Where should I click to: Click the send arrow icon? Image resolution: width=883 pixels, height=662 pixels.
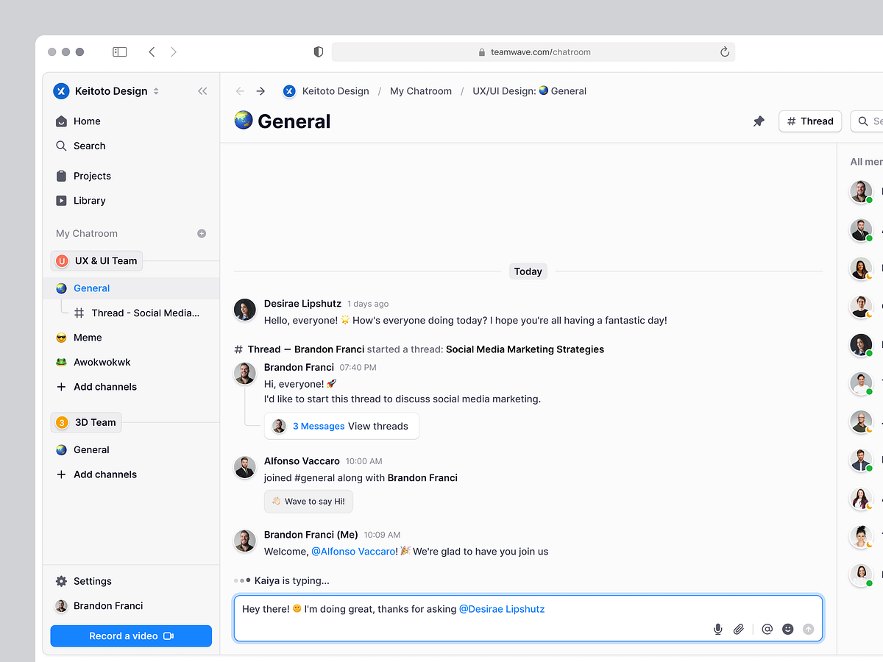809,629
